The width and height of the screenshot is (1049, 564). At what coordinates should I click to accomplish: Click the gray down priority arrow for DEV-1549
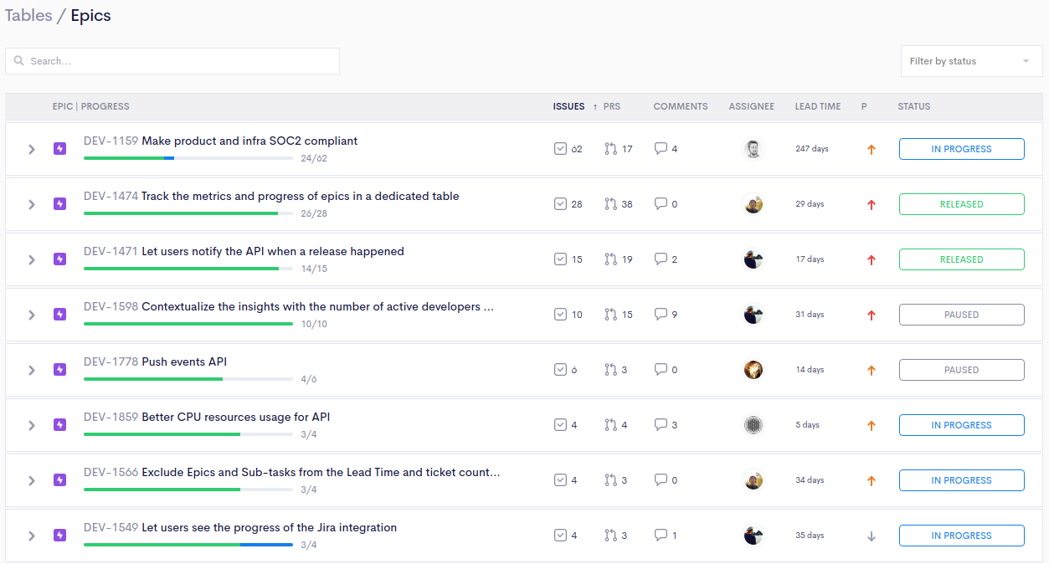pyautogui.click(x=871, y=536)
